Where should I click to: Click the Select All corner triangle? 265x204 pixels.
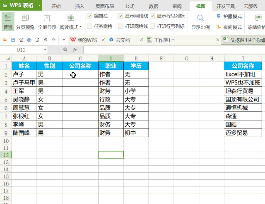(x=8, y=59)
